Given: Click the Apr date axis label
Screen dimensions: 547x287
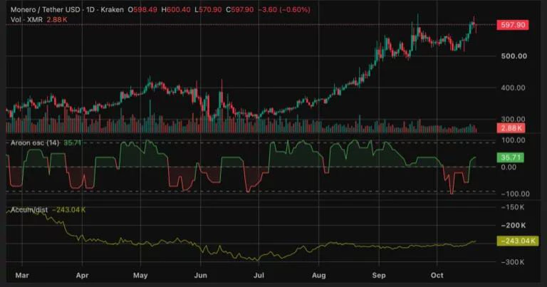Looking at the screenshot, I should tap(82, 276).
